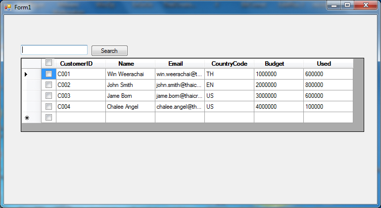Check the checkbox for customer C002

point(48,84)
